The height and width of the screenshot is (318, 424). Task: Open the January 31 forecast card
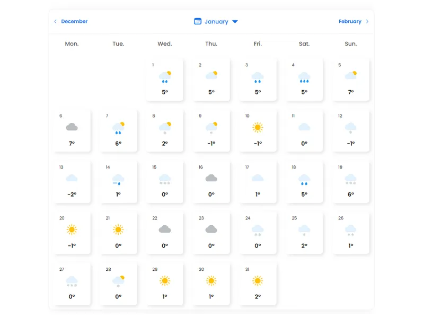coord(258,282)
